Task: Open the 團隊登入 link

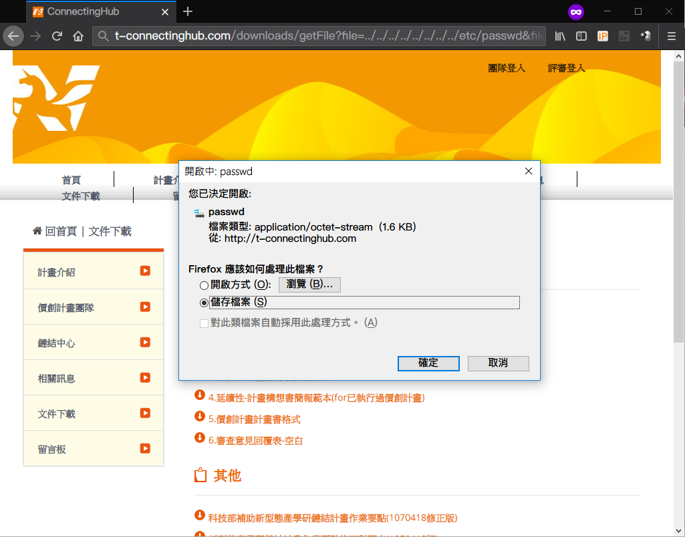Action: (x=507, y=68)
